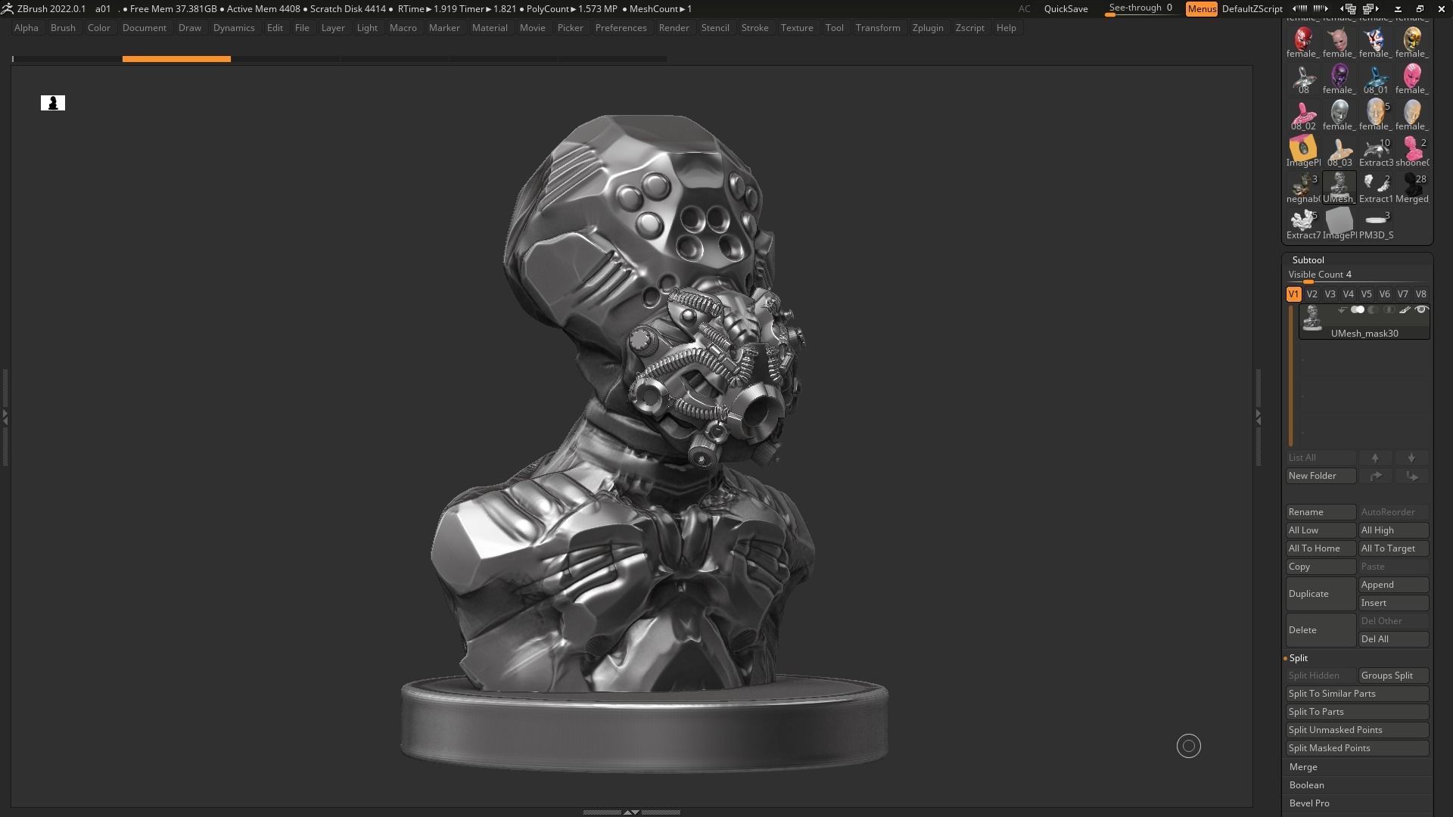The image size is (1453, 817).
Task: Open the Zplugin menu
Action: [x=928, y=28]
